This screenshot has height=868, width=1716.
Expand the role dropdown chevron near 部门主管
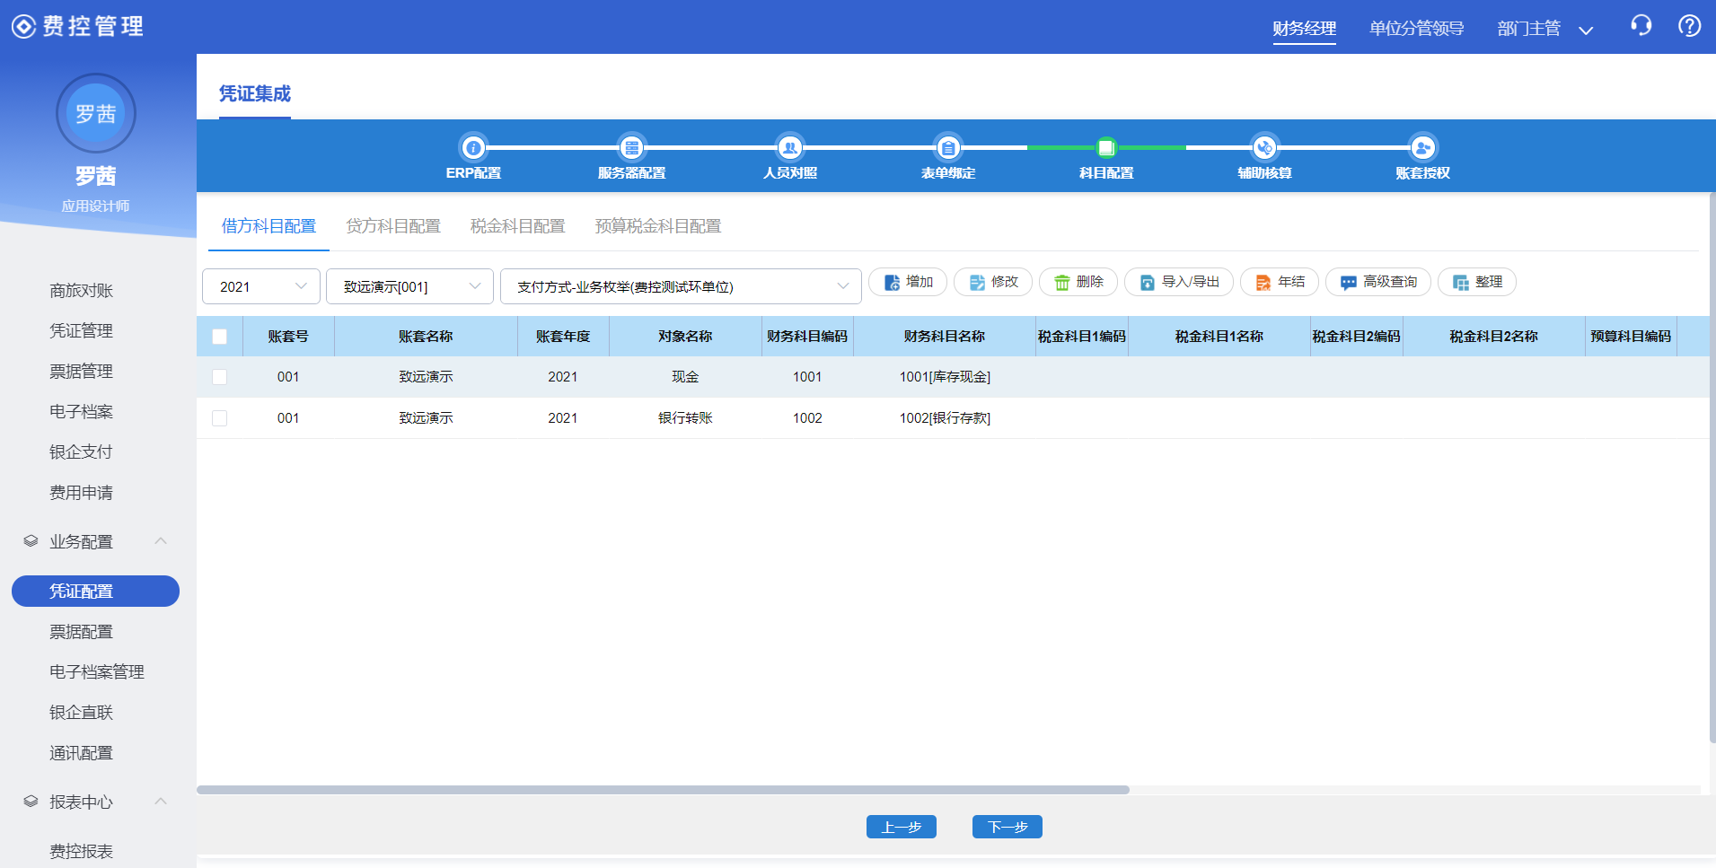coord(1586,30)
